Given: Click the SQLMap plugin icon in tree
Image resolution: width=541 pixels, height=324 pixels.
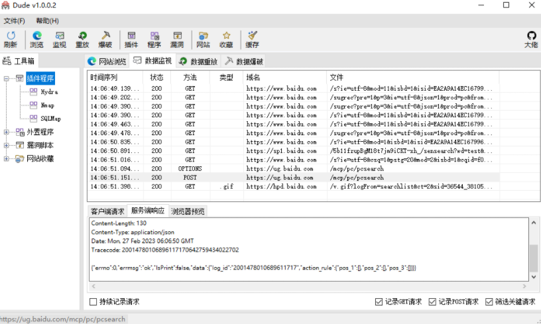Looking at the screenshot, I should [x=33, y=119].
